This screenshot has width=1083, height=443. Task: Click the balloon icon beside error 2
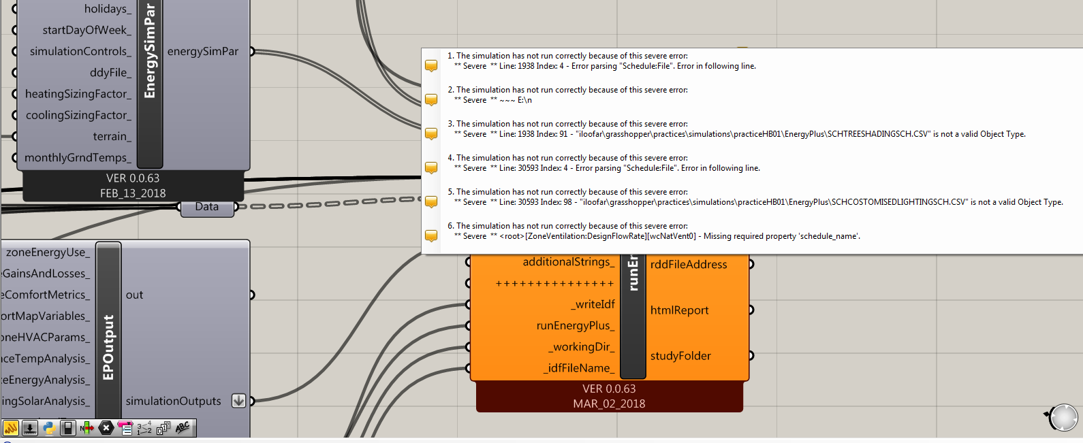pyautogui.click(x=431, y=100)
